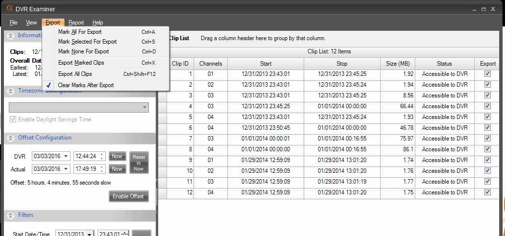
Task: Uncheck Export checkbox for clip 4
Action: tap(487, 106)
